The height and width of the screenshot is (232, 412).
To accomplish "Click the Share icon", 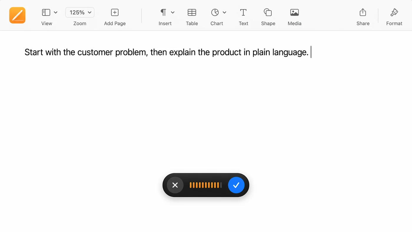I will [x=363, y=12].
